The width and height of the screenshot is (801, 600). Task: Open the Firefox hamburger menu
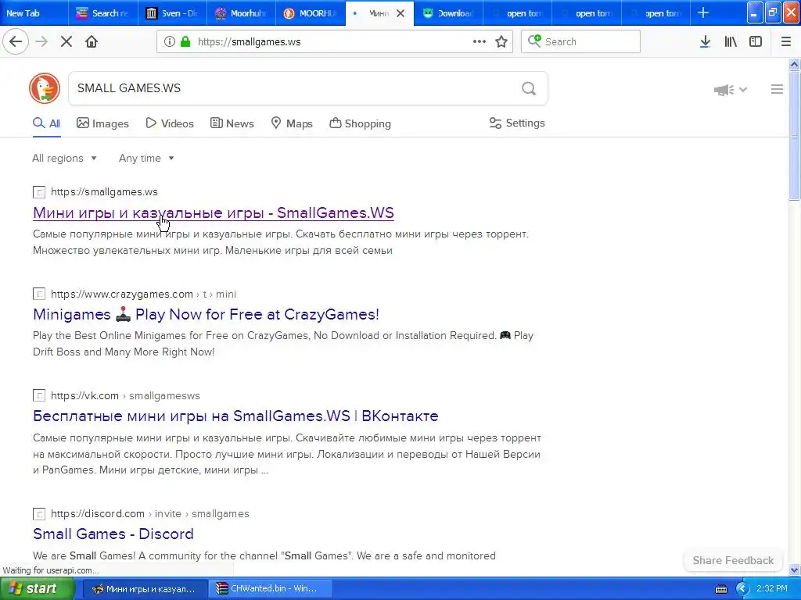(x=785, y=41)
